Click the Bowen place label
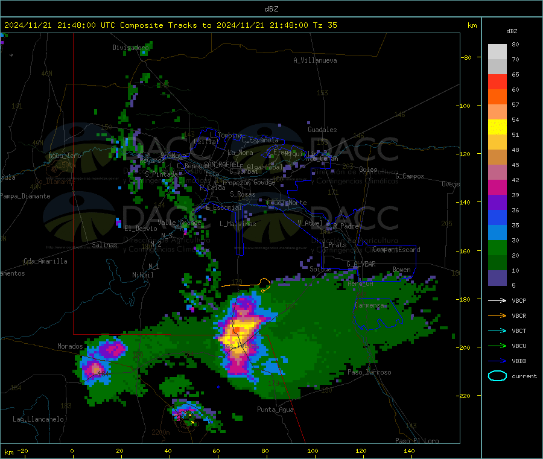Image resolution: width=543 pixels, height=459 pixels. pos(401,269)
